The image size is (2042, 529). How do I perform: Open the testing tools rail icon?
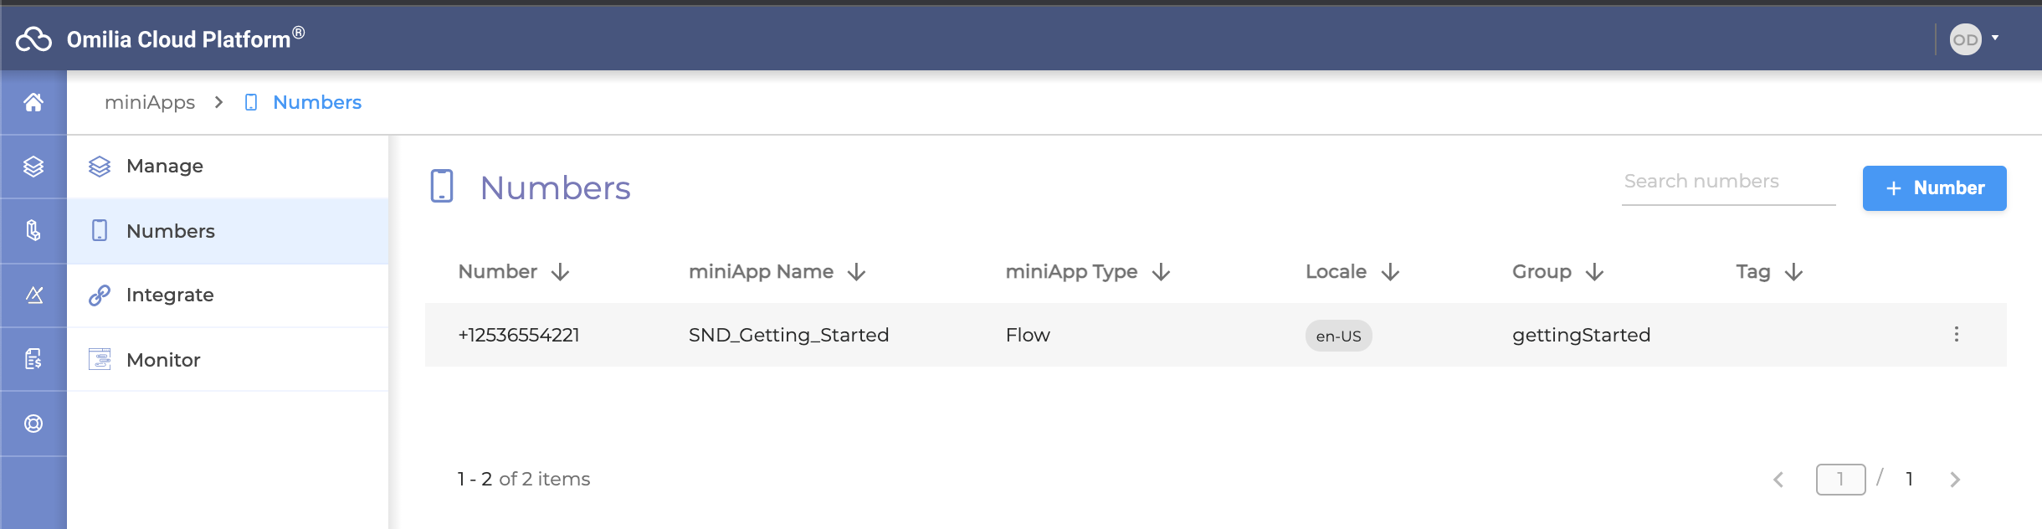pyautogui.click(x=33, y=295)
